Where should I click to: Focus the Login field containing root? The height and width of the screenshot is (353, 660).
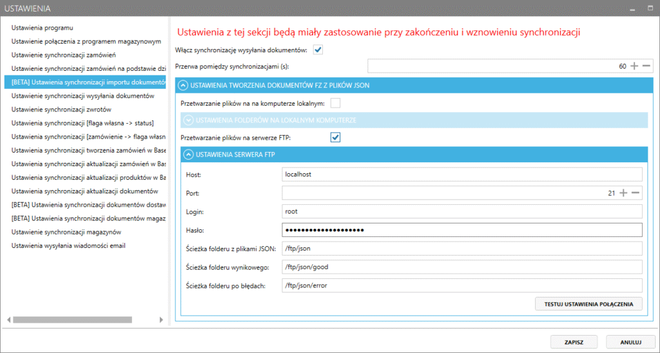462,211
